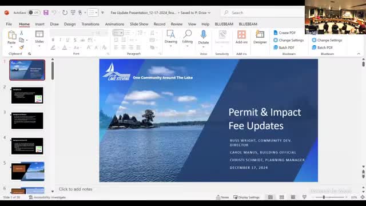Switch to the Draw tab
Screen dimensions: 366x206
(x=54, y=24)
